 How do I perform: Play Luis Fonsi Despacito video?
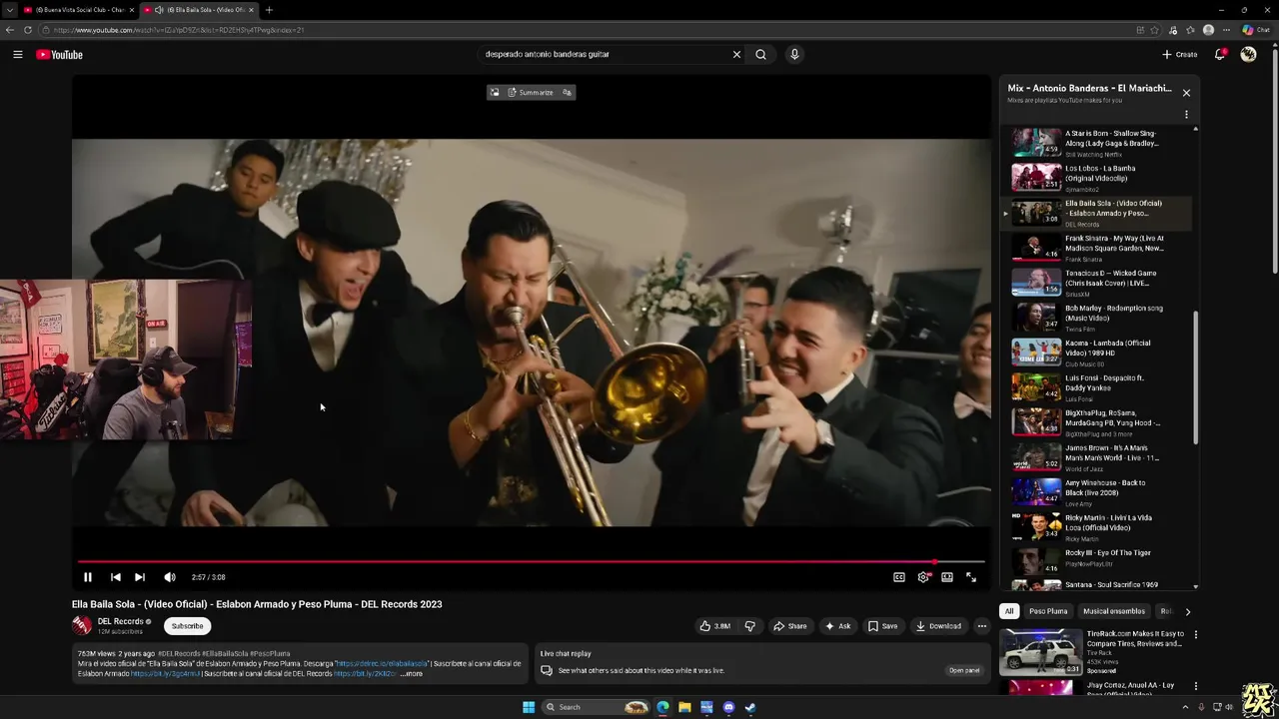tap(1097, 387)
